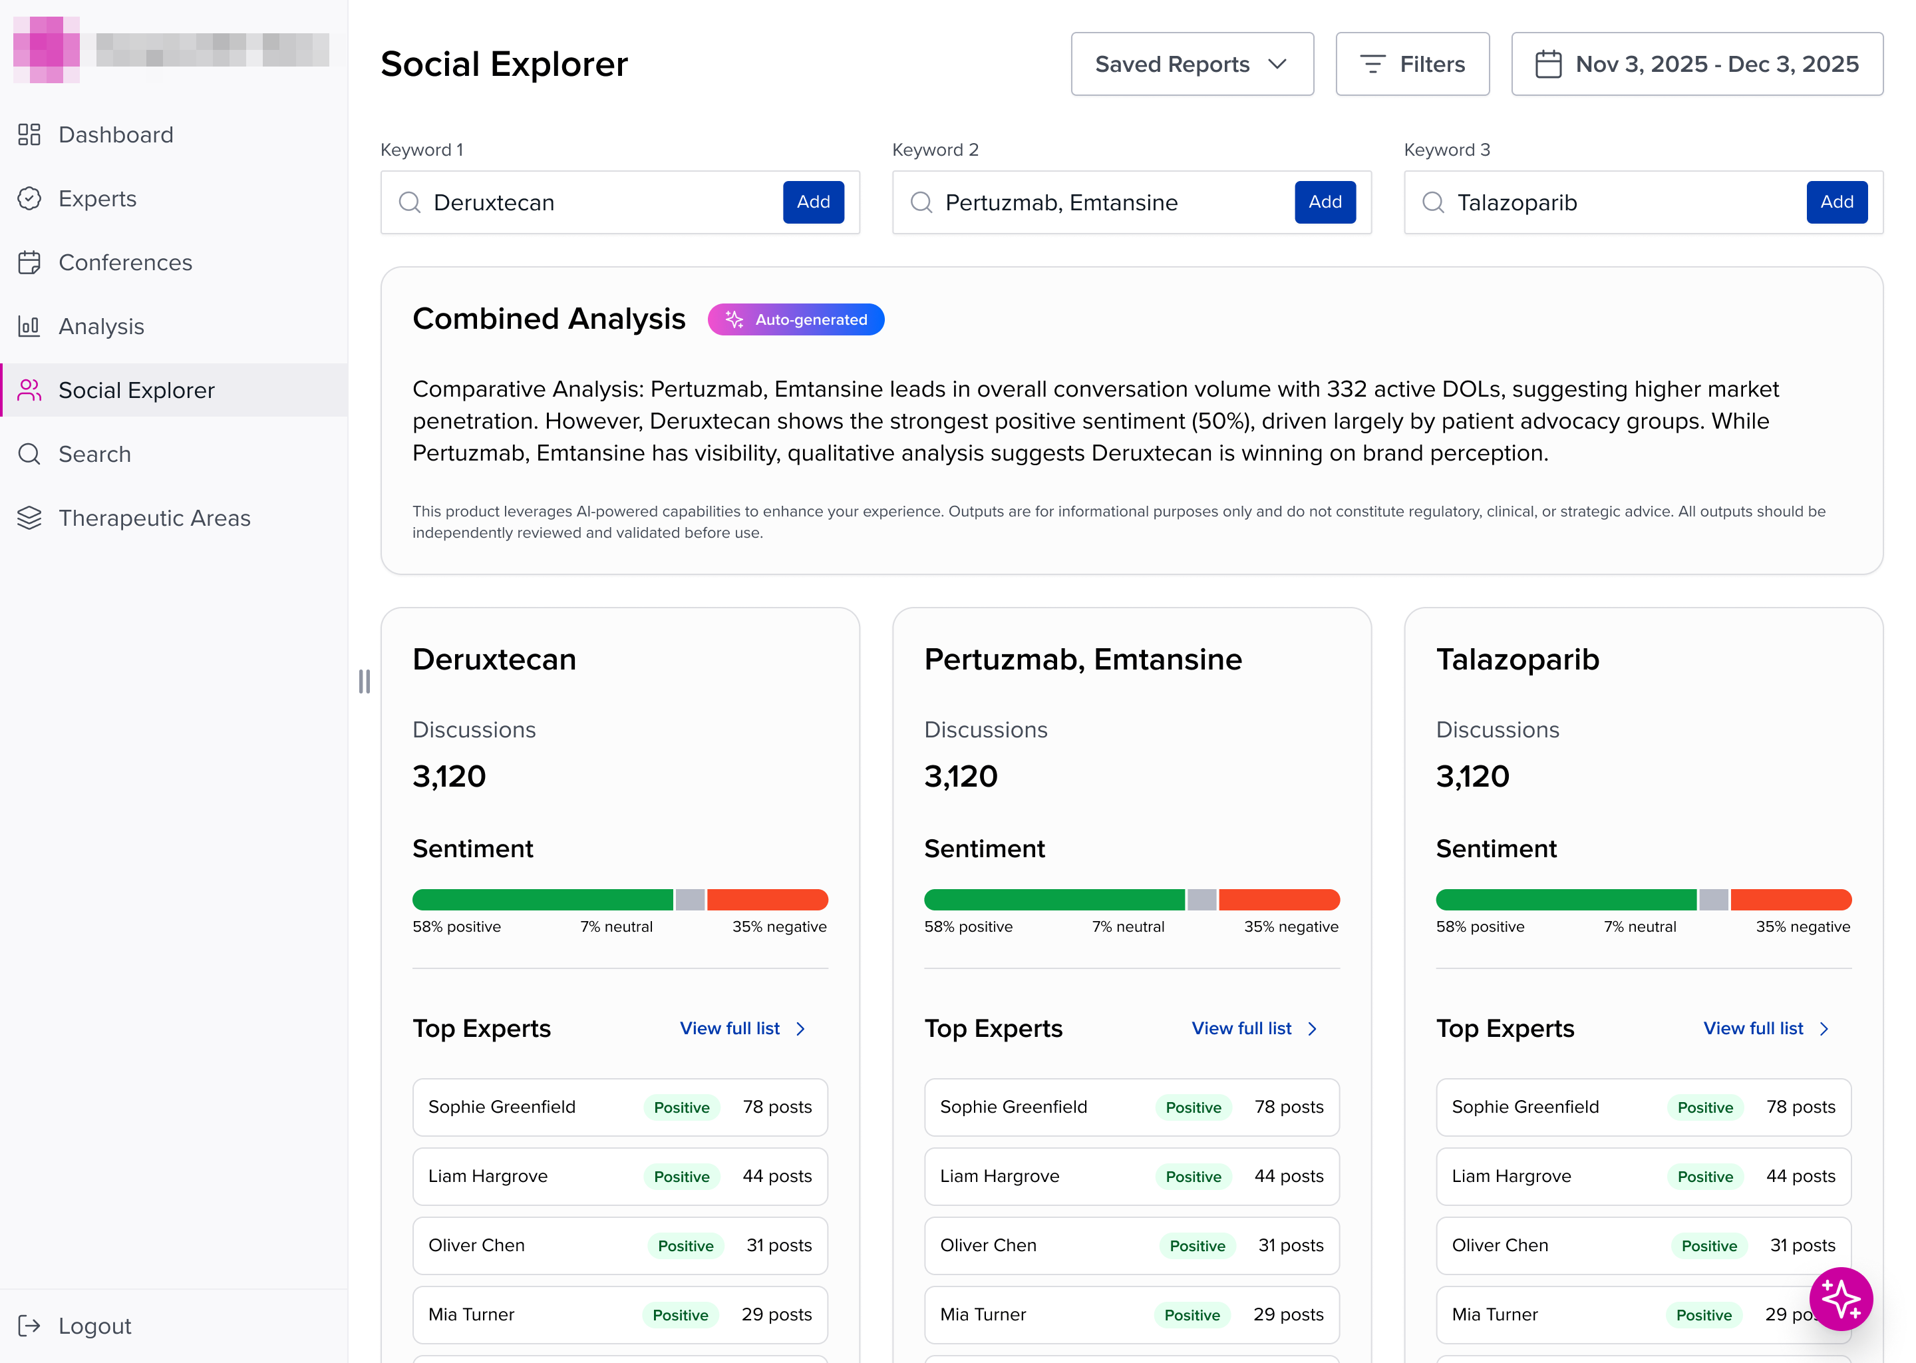Image resolution: width=1916 pixels, height=1363 pixels.
Task: Select Liam Hargrove row in Pertuzmab, Emtansine card
Action: (1132, 1176)
